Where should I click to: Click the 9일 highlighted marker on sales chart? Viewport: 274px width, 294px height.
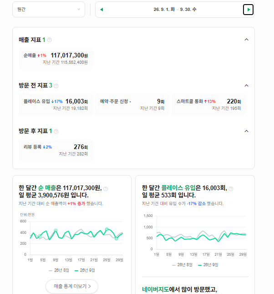click(56, 231)
